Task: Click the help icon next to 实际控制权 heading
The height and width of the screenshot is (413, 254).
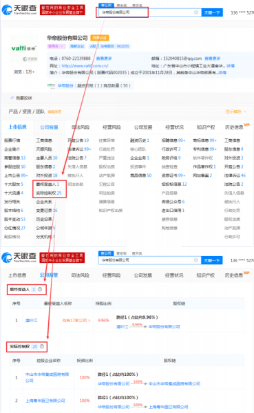Action: click(x=41, y=346)
